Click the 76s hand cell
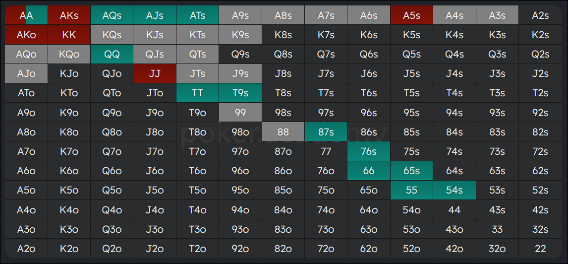This screenshot has width=568, height=264. tap(369, 151)
